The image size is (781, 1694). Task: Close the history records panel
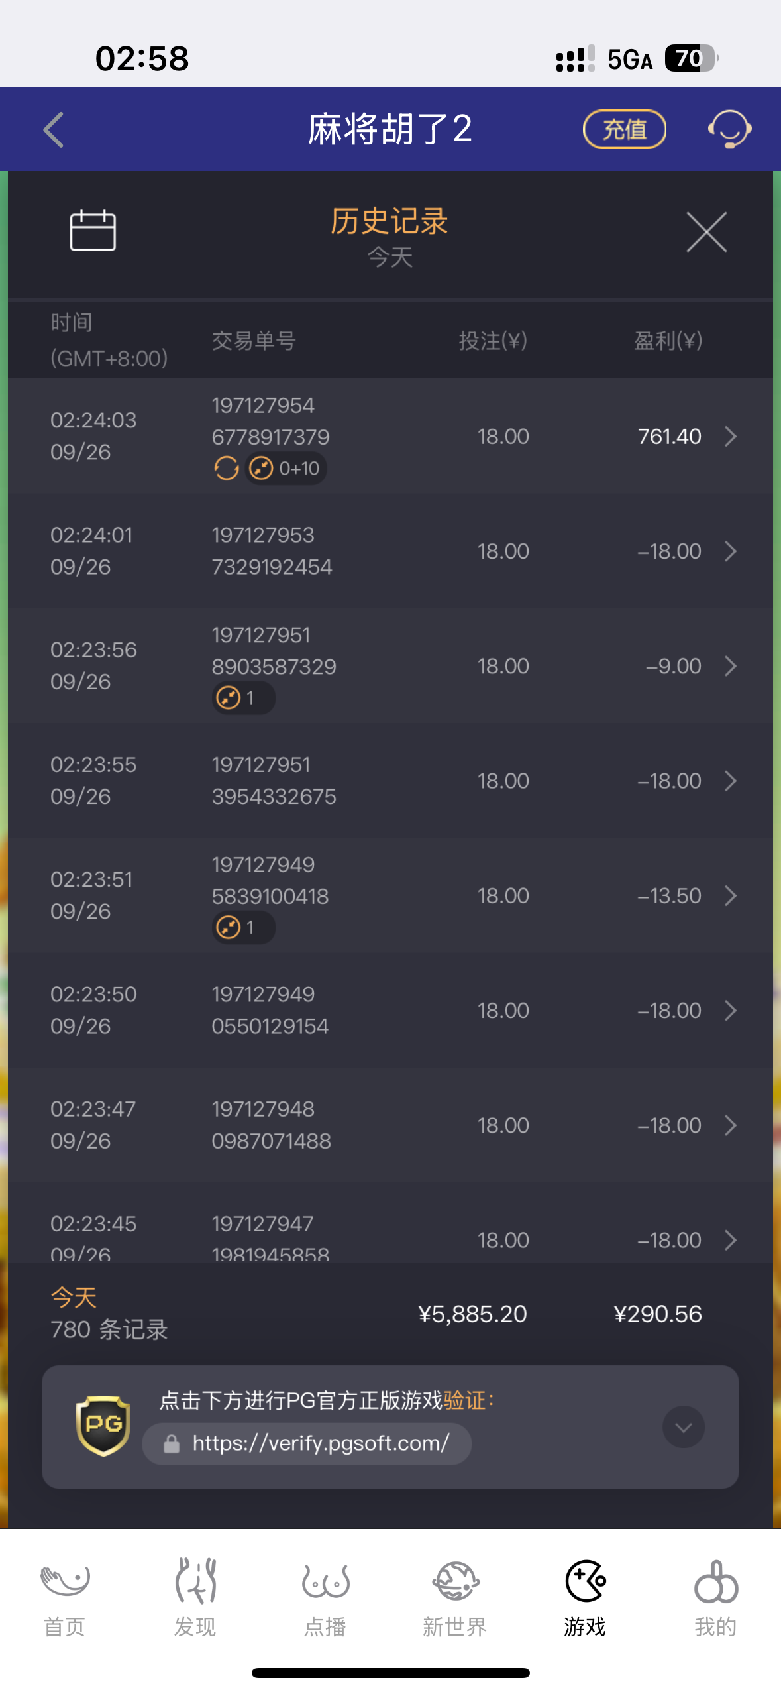[x=706, y=232]
